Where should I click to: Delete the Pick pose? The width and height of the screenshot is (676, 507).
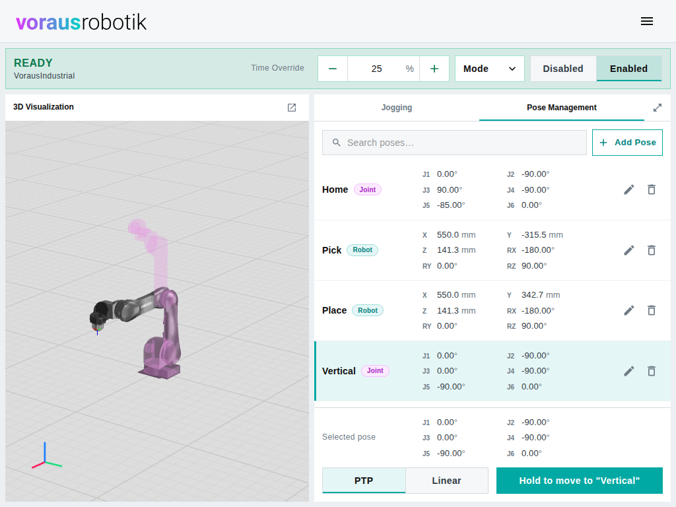coord(652,250)
